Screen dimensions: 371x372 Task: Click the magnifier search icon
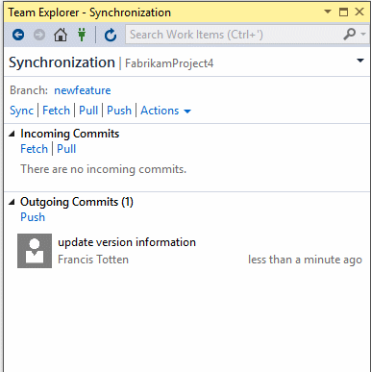(349, 34)
